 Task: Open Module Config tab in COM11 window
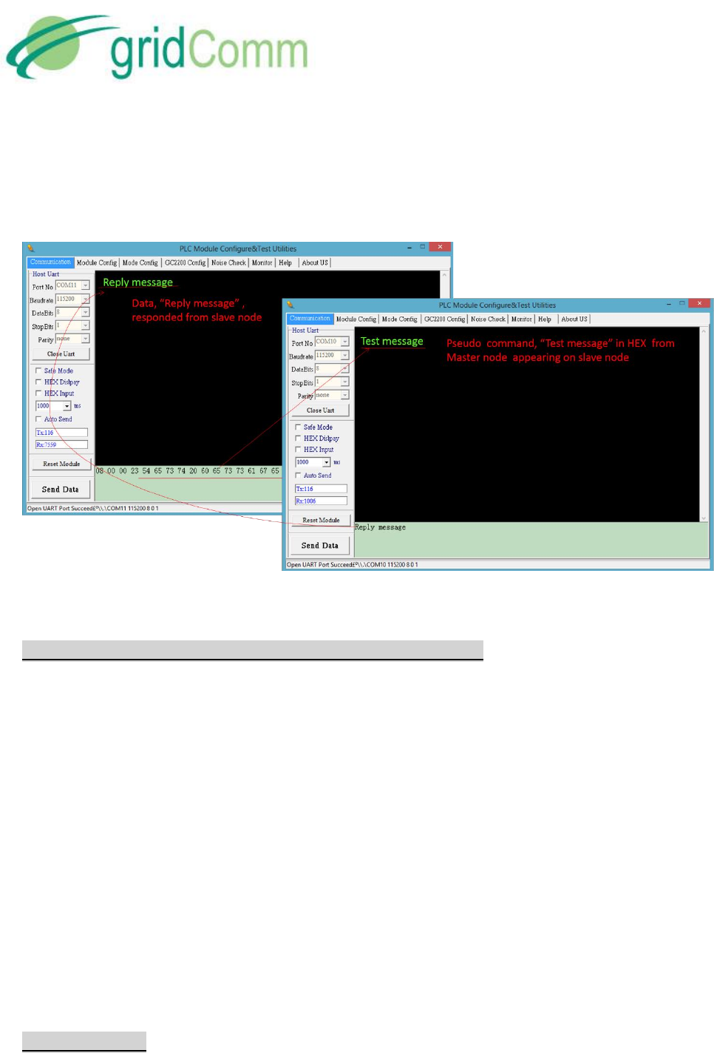click(97, 263)
